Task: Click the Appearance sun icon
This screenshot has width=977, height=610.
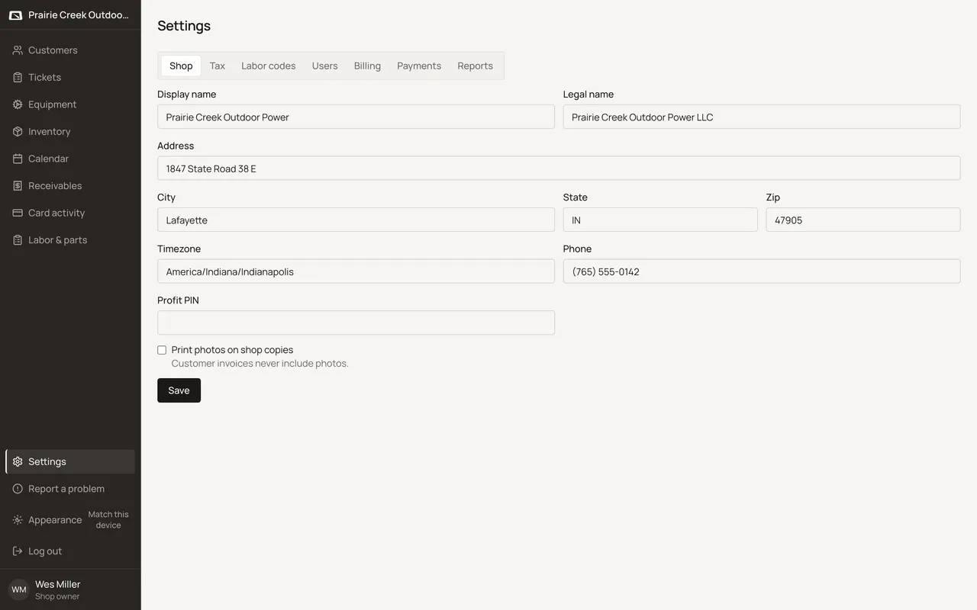Action: coord(18,520)
